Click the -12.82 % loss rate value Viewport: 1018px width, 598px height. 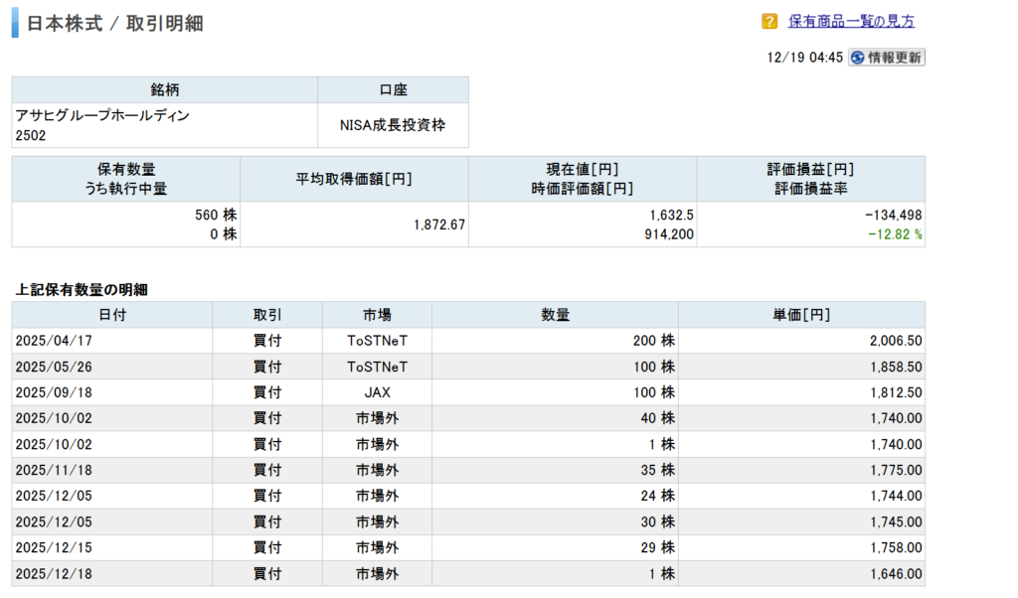(x=894, y=234)
